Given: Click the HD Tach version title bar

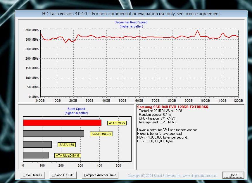Looking at the screenshot, I should 131,14.
